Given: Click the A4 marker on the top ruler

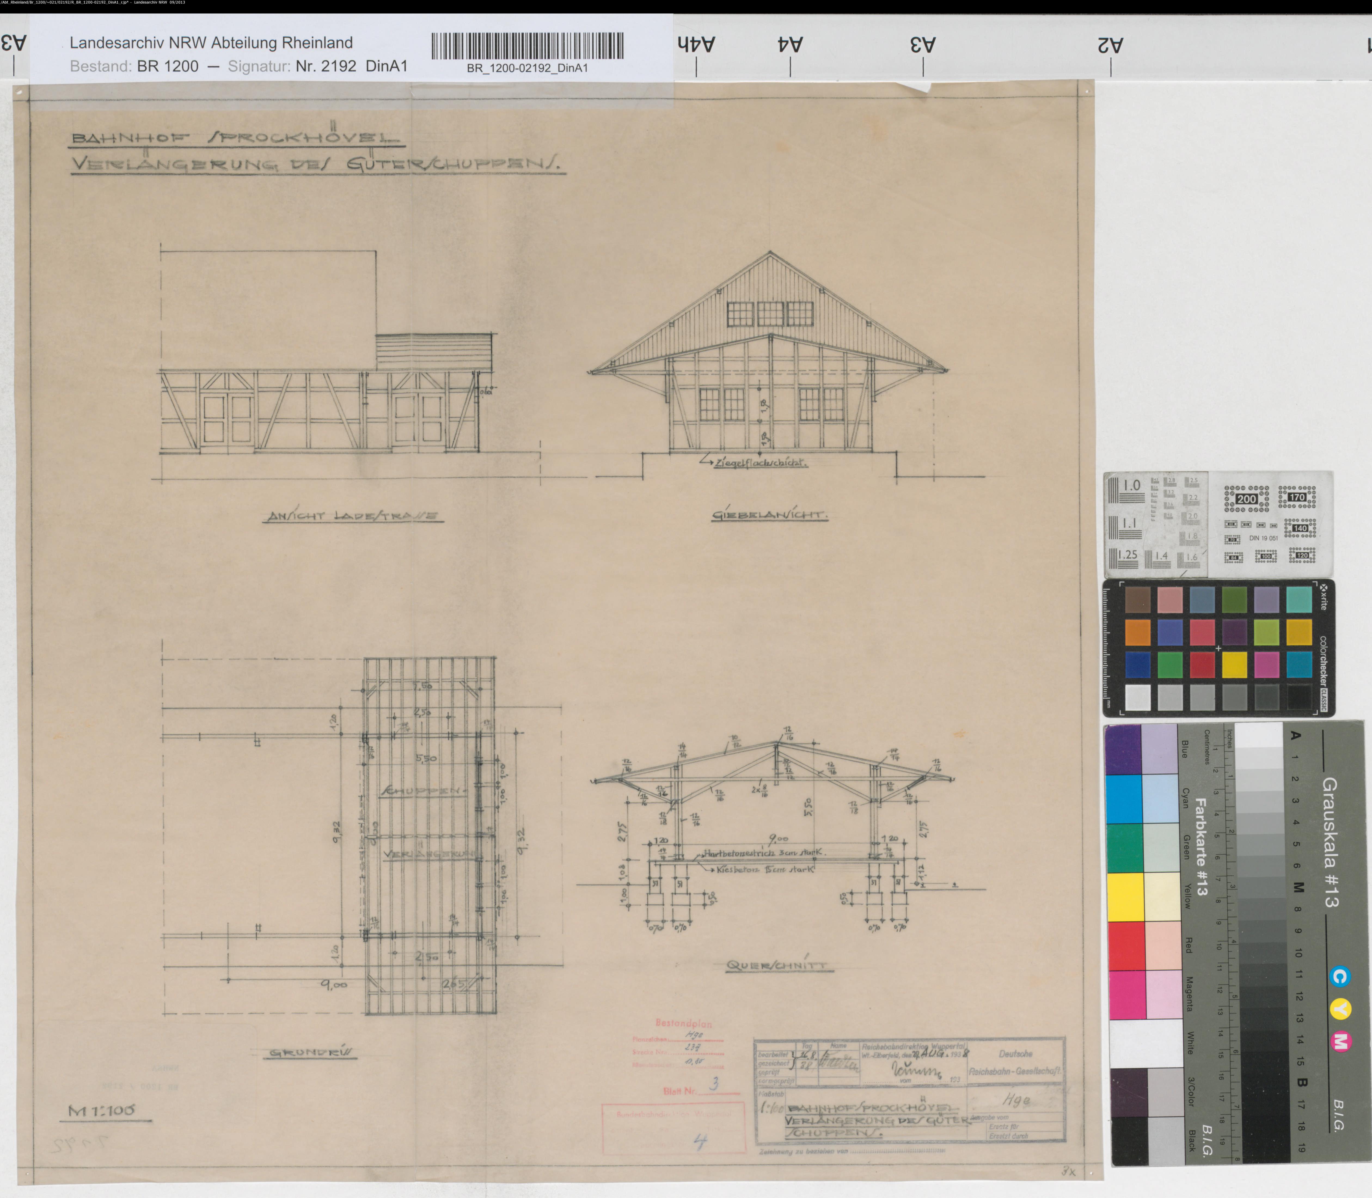Looking at the screenshot, I should pos(790,45).
